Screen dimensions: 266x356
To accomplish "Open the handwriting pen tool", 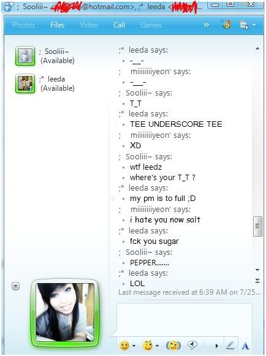I will (230, 346).
